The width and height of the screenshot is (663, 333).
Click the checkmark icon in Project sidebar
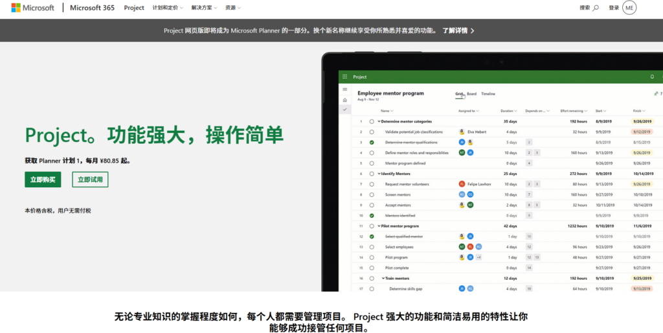344,109
